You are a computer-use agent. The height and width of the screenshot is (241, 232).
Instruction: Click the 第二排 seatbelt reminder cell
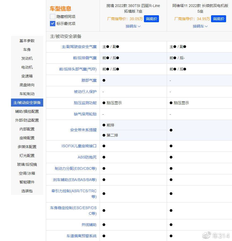(133, 135)
